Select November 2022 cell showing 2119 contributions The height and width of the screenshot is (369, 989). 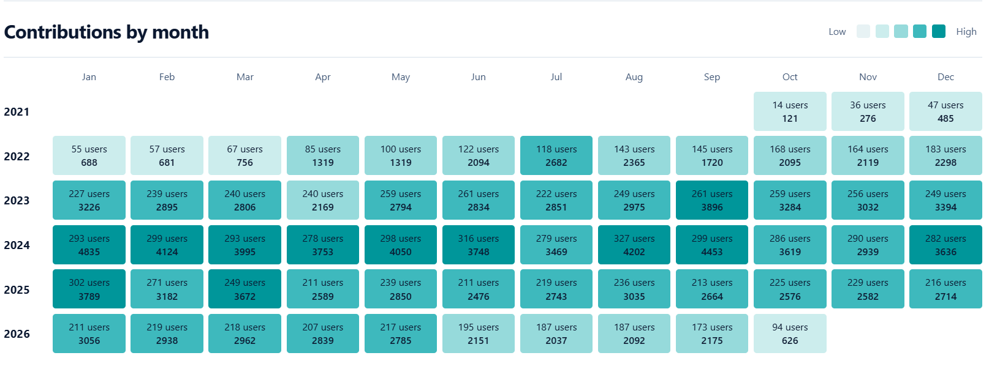pos(868,155)
